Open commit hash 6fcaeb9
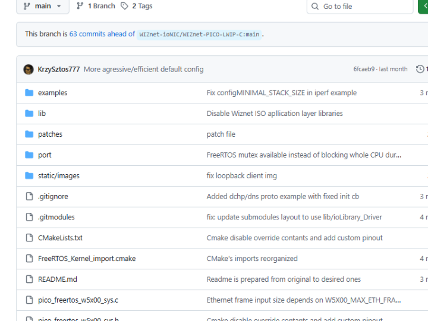 click(364, 70)
